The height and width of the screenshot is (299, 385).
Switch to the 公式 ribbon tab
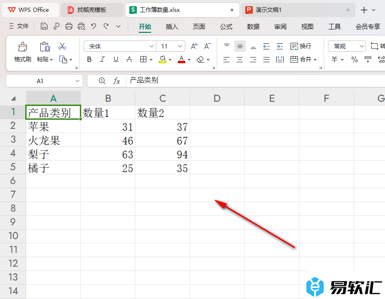(226, 27)
